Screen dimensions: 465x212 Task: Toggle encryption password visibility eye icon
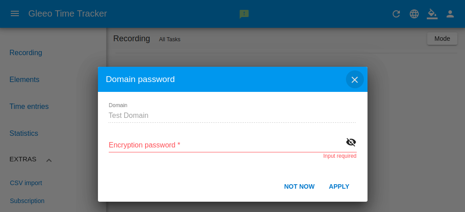click(351, 142)
